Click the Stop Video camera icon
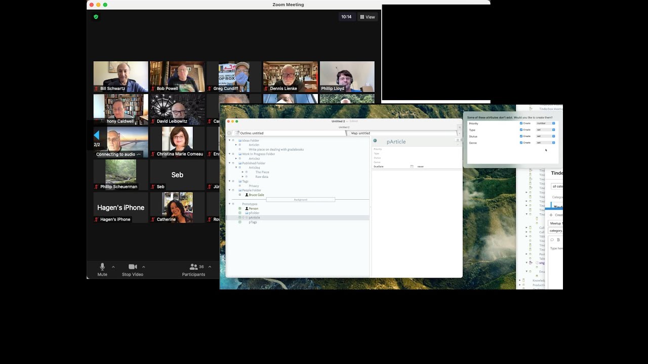 [x=133, y=267]
